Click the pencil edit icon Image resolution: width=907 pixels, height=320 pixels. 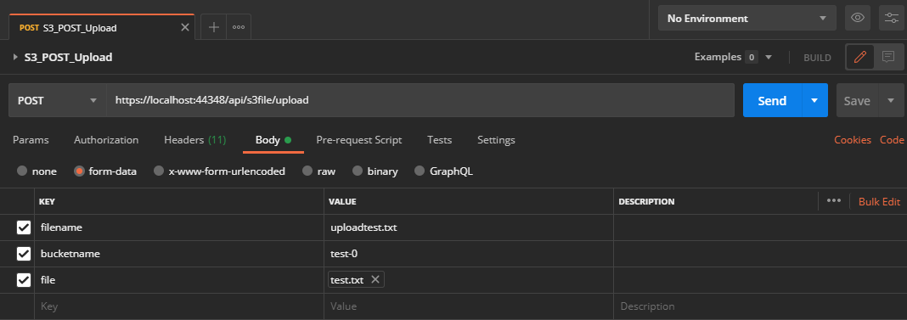pos(860,57)
